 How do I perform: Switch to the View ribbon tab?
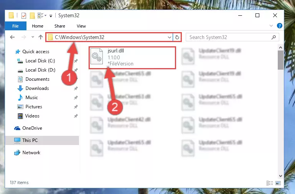point(81,26)
